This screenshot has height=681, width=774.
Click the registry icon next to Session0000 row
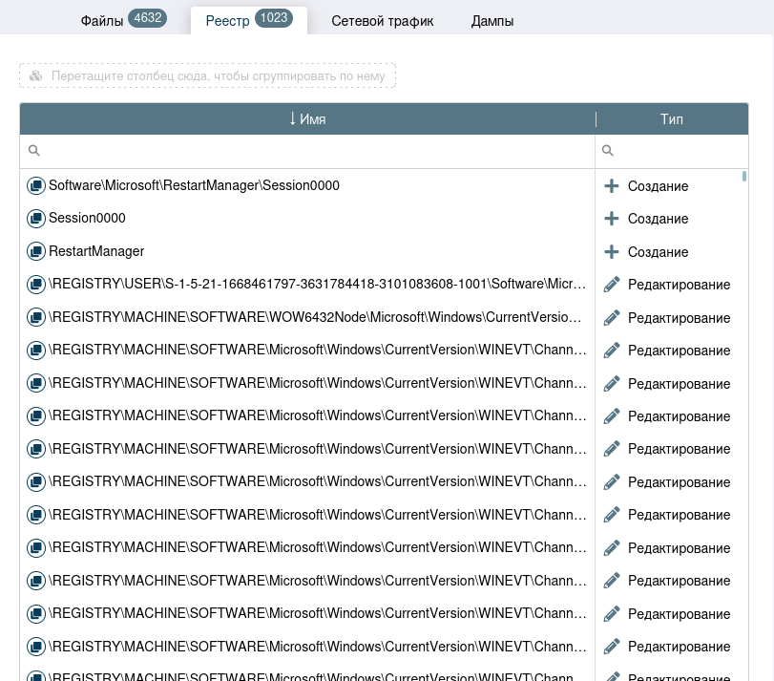[36, 219]
